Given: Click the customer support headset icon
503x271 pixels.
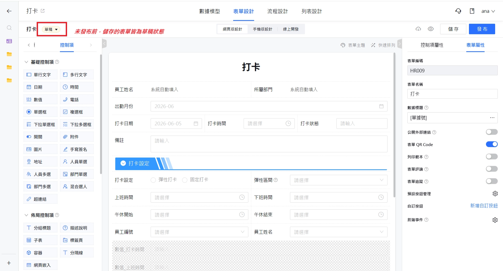Looking at the screenshot, I should tap(458, 11).
